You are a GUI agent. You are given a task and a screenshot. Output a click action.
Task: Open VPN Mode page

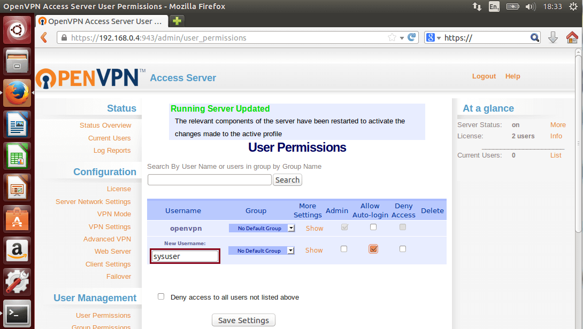(114, 214)
